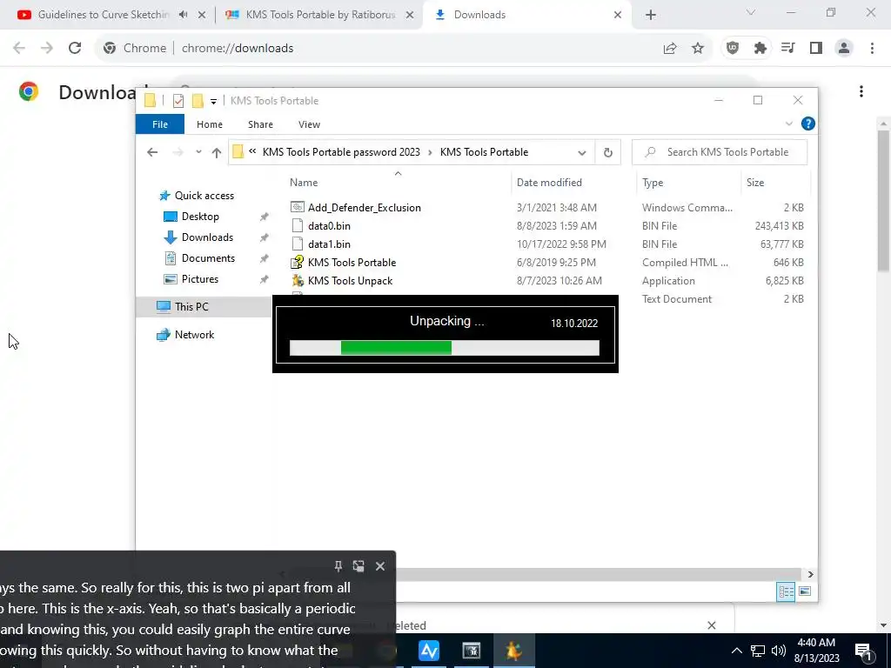
Task: Click in the Search KMS Tools Portable box
Action: (720, 152)
